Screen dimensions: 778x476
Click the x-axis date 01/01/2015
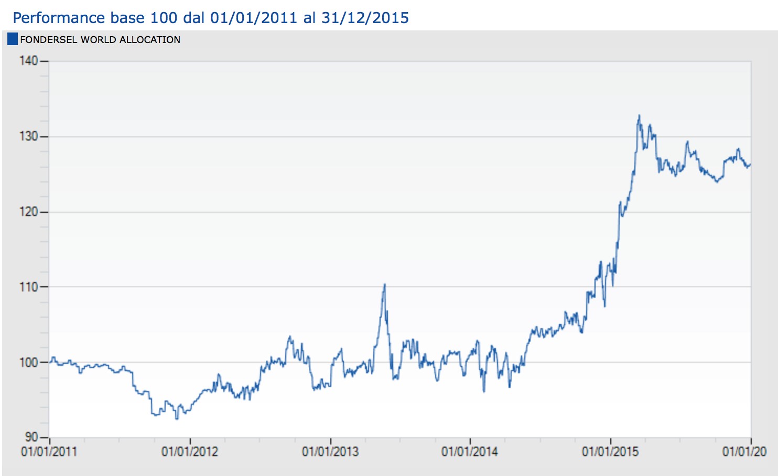(610, 451)
